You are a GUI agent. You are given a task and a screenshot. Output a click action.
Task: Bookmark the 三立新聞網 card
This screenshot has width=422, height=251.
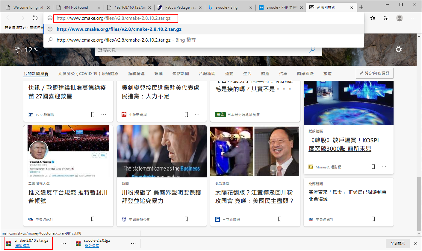tap(280, 219)
